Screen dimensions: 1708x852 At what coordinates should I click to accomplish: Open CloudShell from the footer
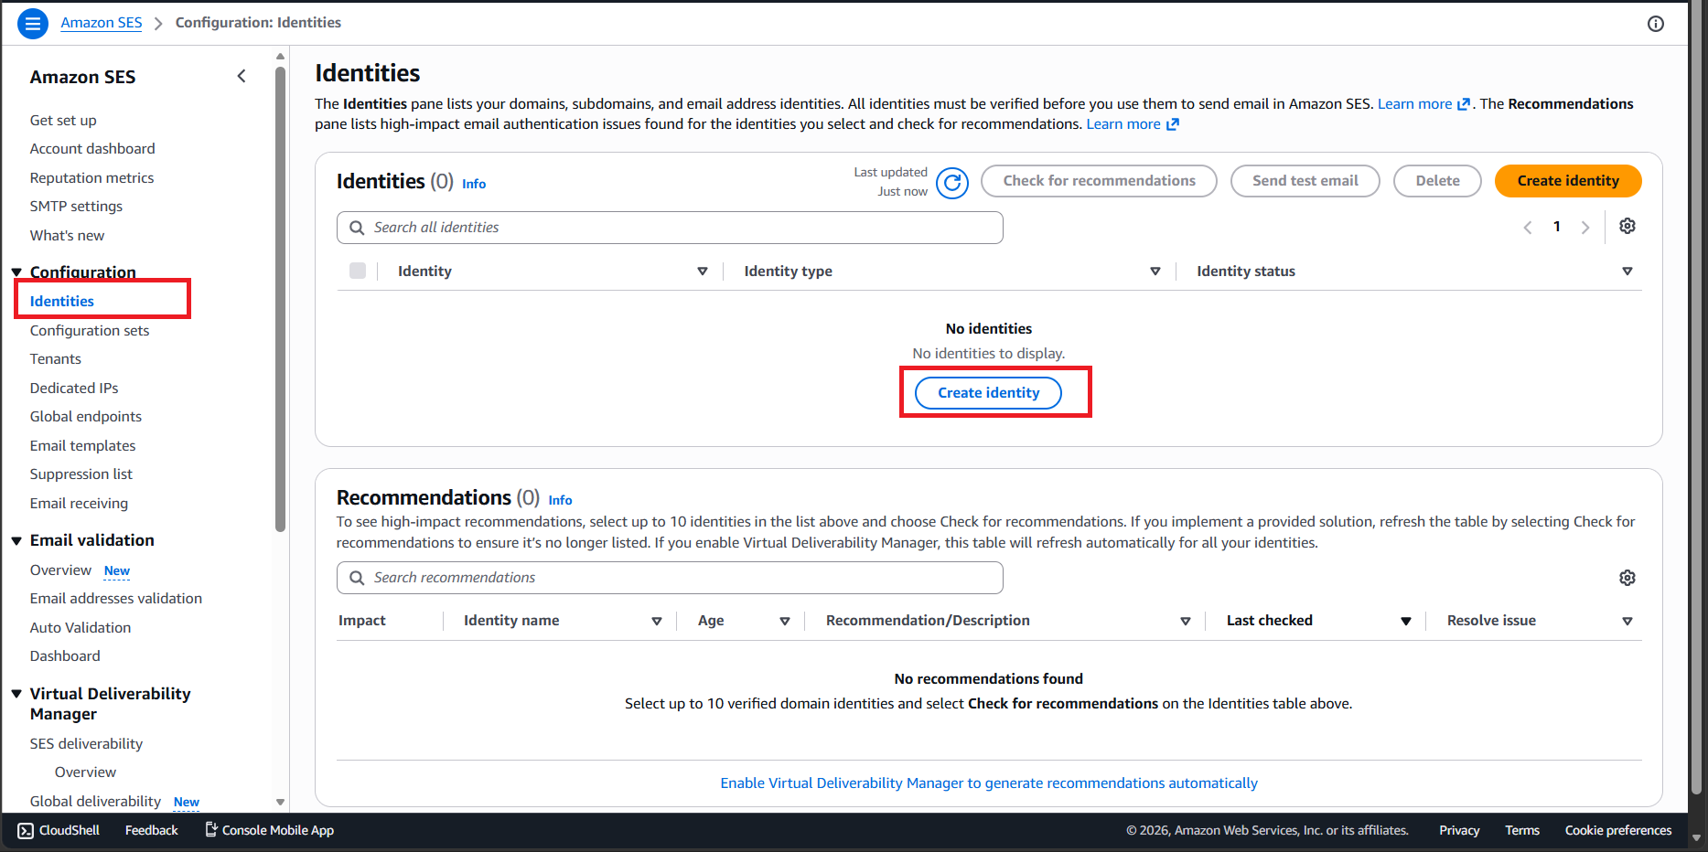point(59,830)
